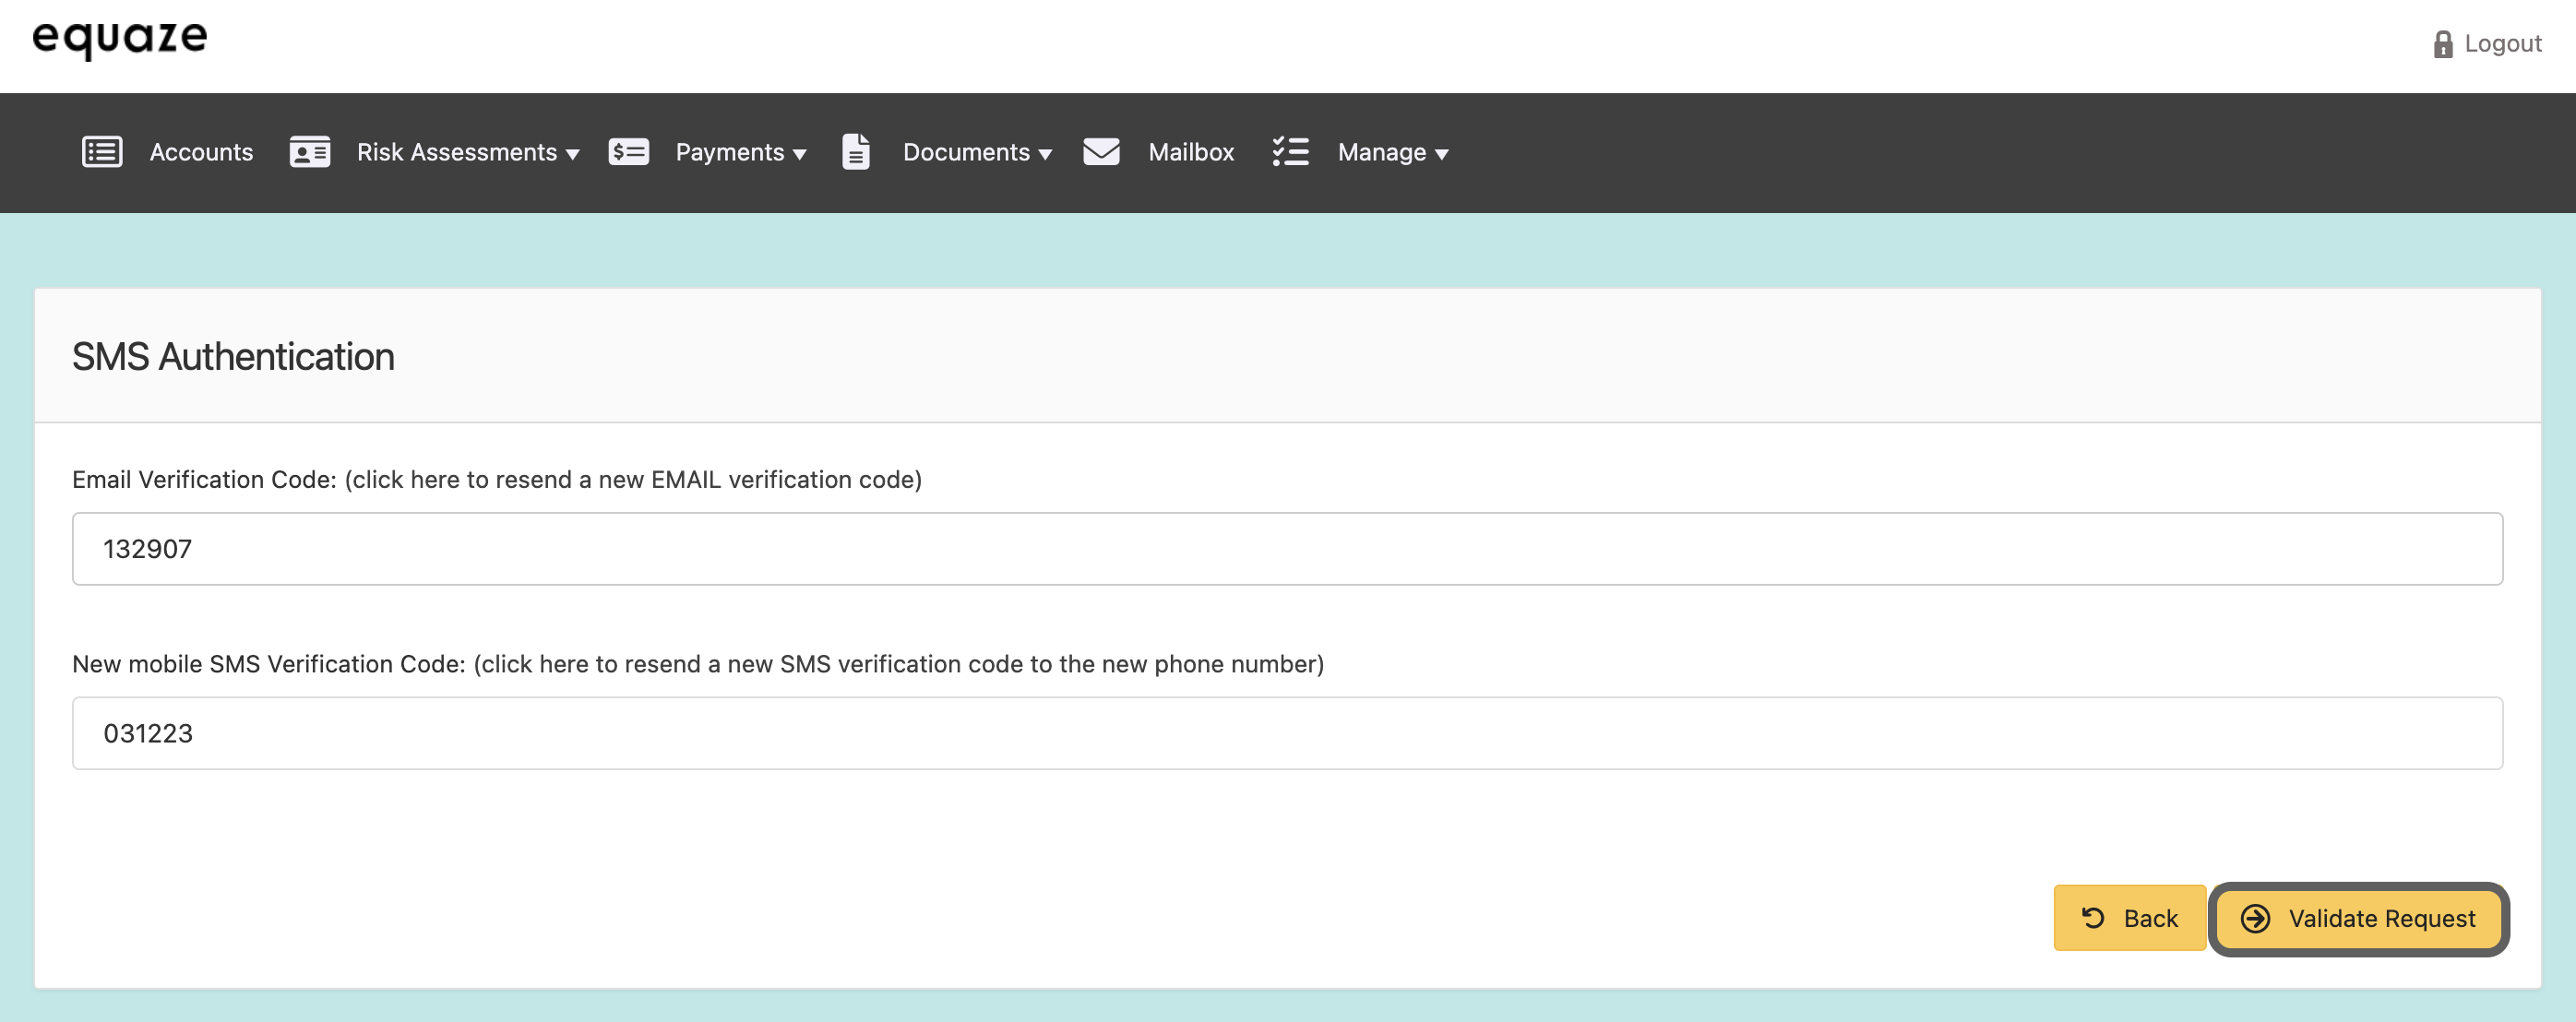Image resolution: width=2576 pixels, height=1022 pixels.
Task: Click the undo arrow icon in Back button
Action: (x=2093, y=918)
